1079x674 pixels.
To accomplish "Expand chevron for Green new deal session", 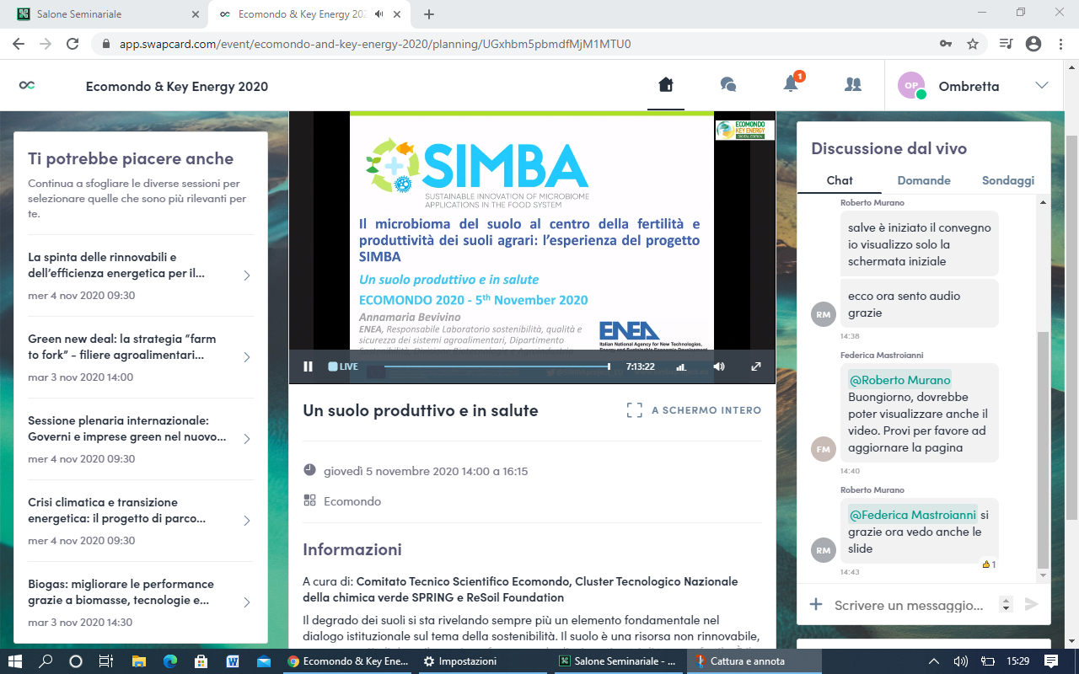I will coord(247,357).
